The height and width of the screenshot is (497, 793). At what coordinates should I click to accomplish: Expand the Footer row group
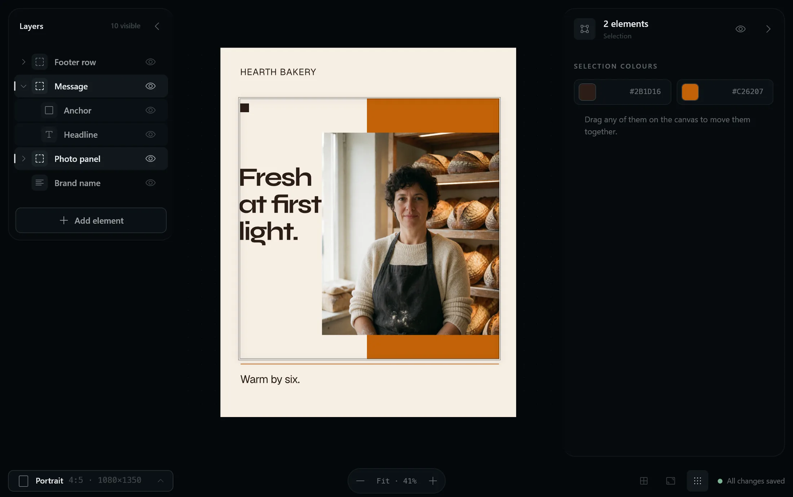point(23,62)
